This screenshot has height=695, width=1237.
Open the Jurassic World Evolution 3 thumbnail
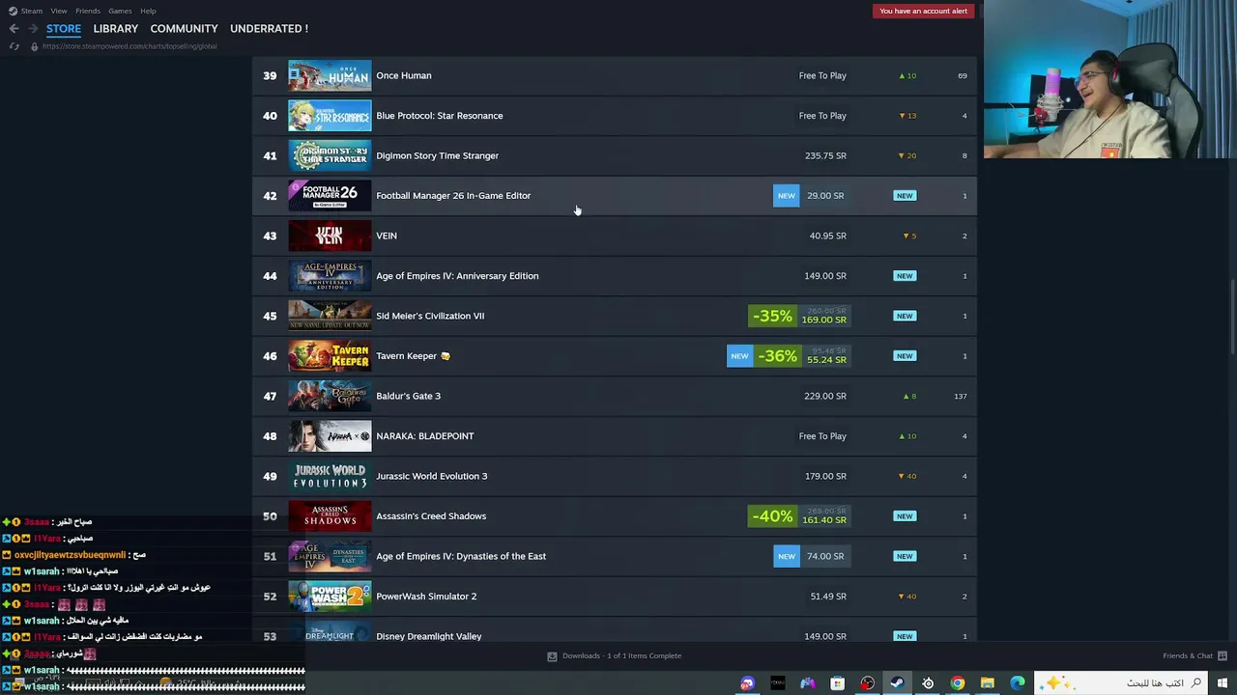click(x=330, y=476)
